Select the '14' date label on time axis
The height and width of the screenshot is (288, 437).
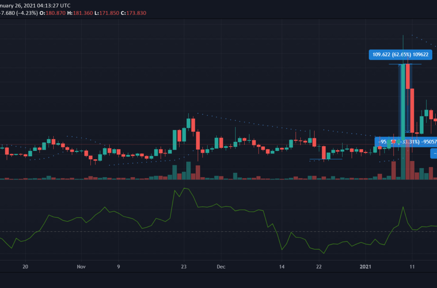[282, 267]
